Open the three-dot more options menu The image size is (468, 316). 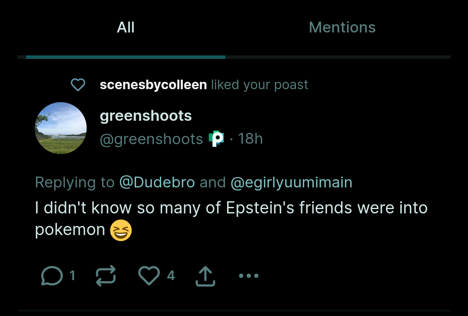(x=249, y=276)
